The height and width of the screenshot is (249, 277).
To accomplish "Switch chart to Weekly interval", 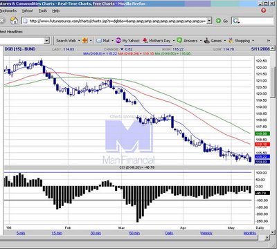I will pyautogui.click(x=206, y=233).
